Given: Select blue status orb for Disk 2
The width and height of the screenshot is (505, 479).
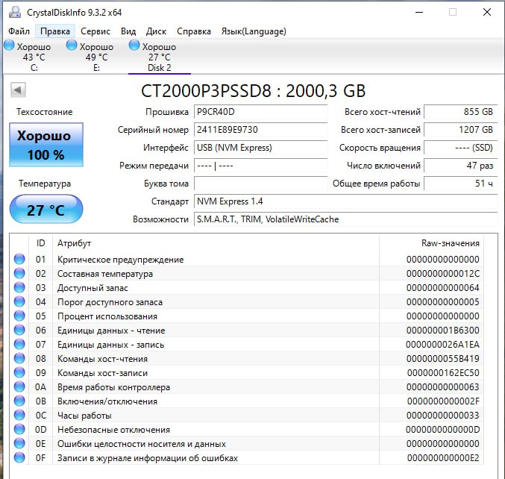Looking at the screenshot, I should tap(134, 45).
